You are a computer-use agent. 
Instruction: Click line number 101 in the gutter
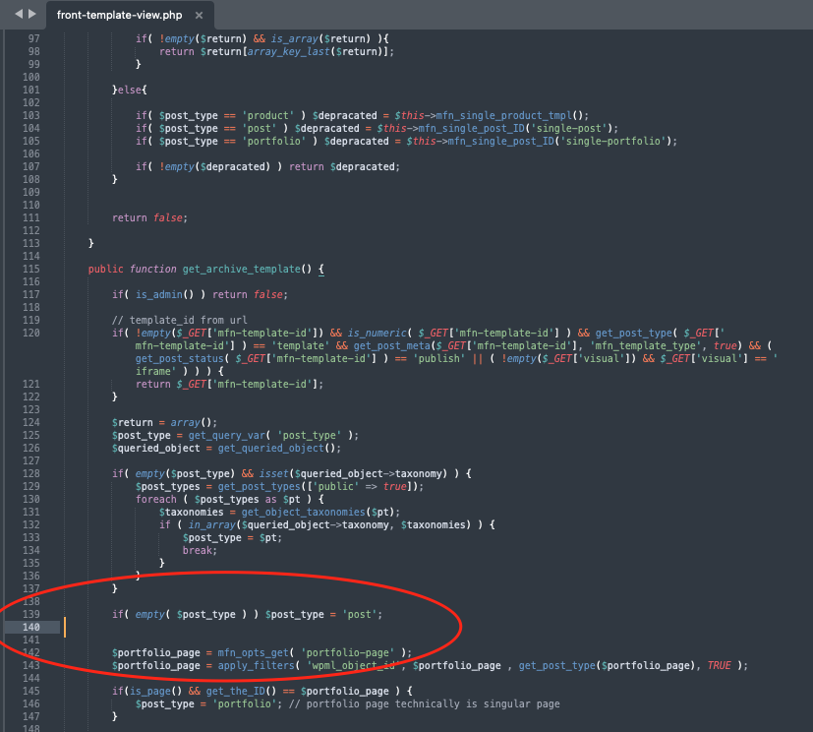pyautogui.click(x=29, y=90)
